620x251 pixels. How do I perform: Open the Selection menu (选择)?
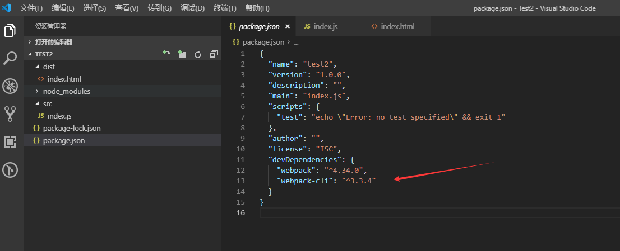[95, 8]
